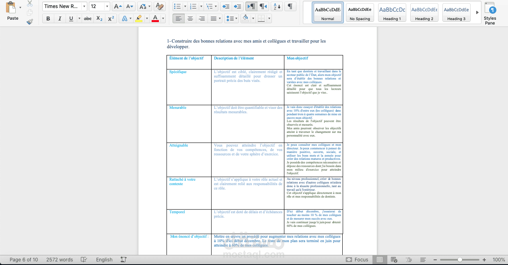Toggle left-to-right text direction
The width and height of the screenshot is (508, 265).
pyautogui.click(x=251, y=6)
